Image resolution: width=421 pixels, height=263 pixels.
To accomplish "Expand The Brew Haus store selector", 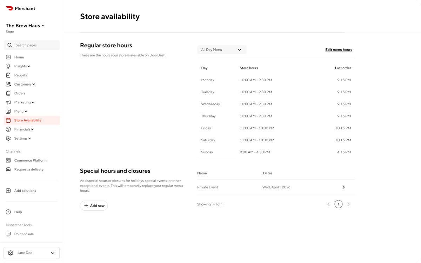I will [x=25, y=25].
